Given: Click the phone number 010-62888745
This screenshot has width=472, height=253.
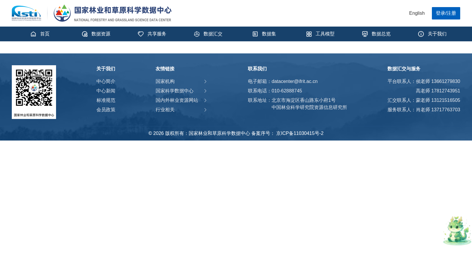Looking at the screenshot, I should pyautogui.click(x=287, y=91).
